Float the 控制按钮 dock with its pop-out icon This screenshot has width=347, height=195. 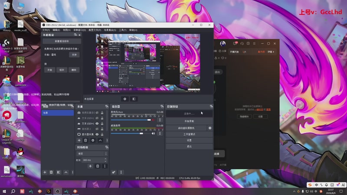point(211,107)
